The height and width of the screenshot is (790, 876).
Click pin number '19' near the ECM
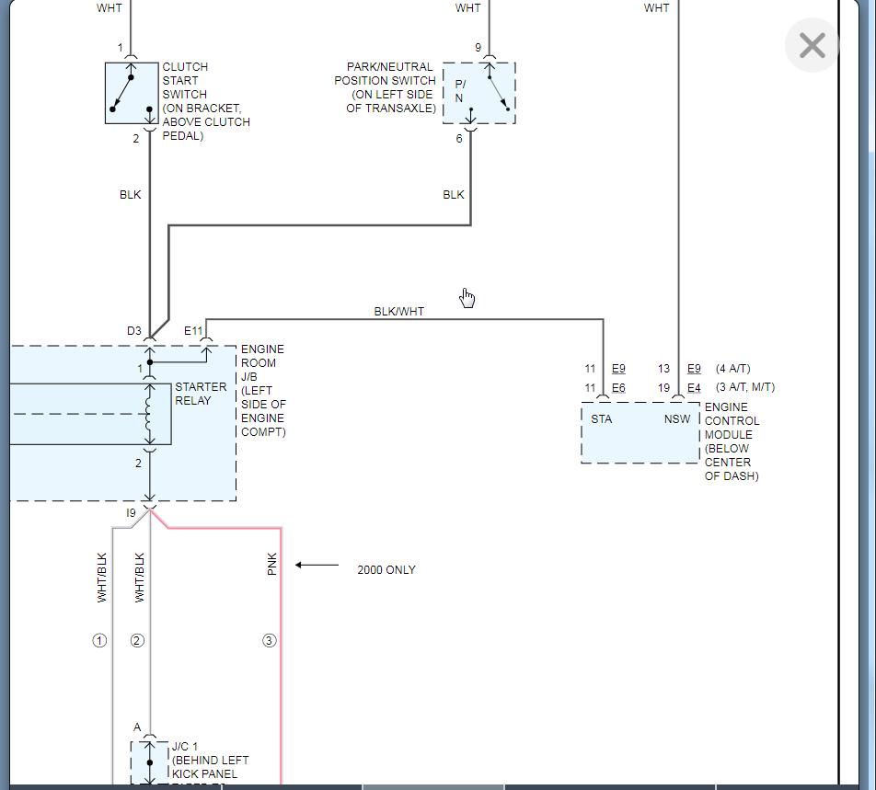(x=663, y=388)
